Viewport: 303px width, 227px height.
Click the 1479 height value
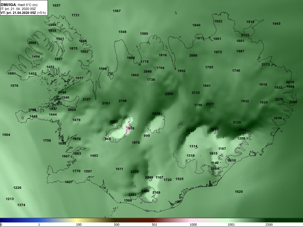pos(76,120)
